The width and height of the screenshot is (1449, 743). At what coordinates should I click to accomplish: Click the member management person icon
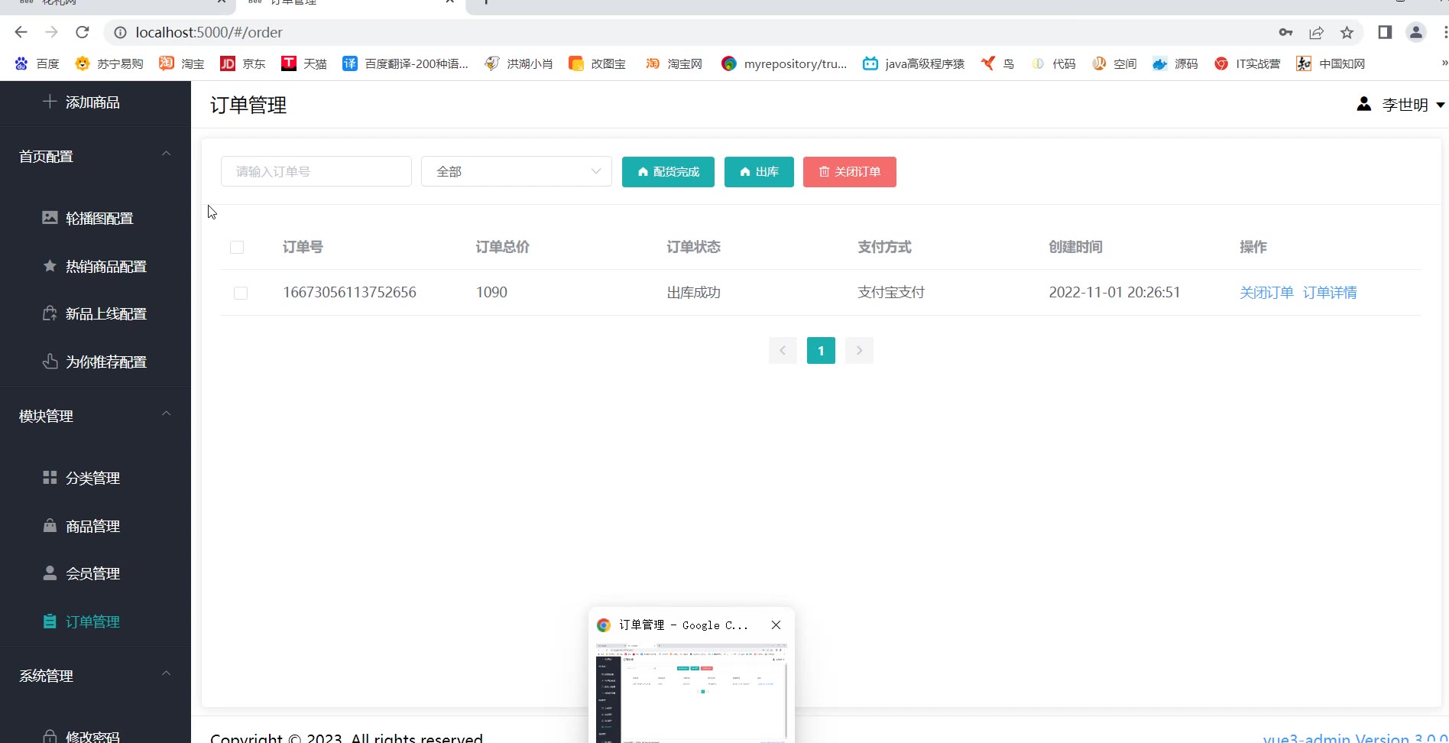(50, 573)
